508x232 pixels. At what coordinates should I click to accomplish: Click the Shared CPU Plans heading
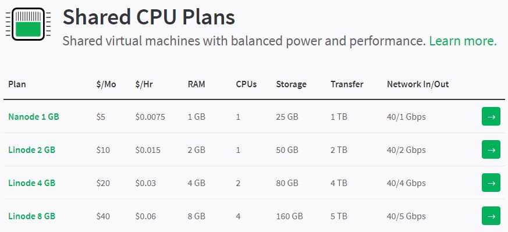point(149,17)
